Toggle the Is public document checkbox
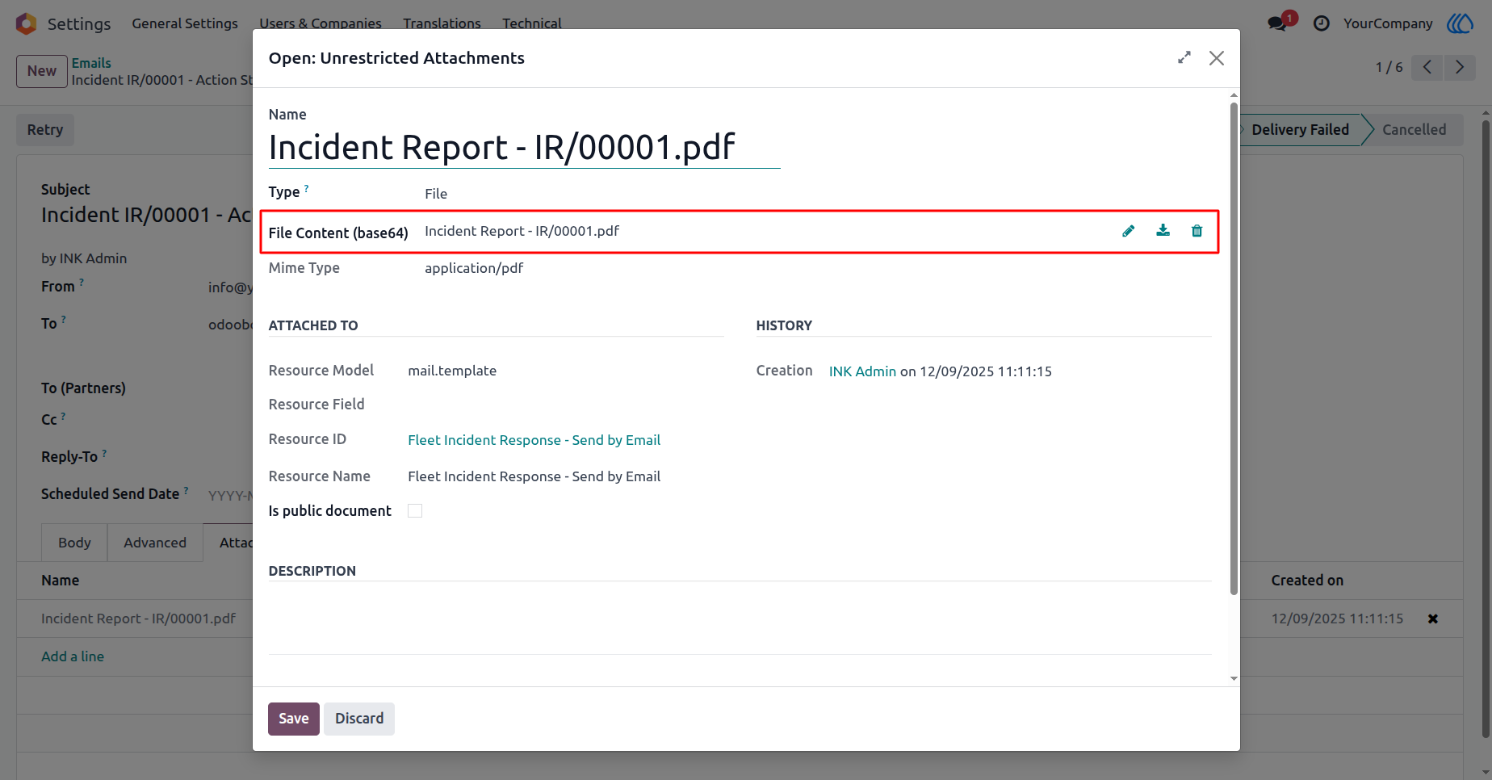Screen dimensions: 1492x780 [415, 510]
